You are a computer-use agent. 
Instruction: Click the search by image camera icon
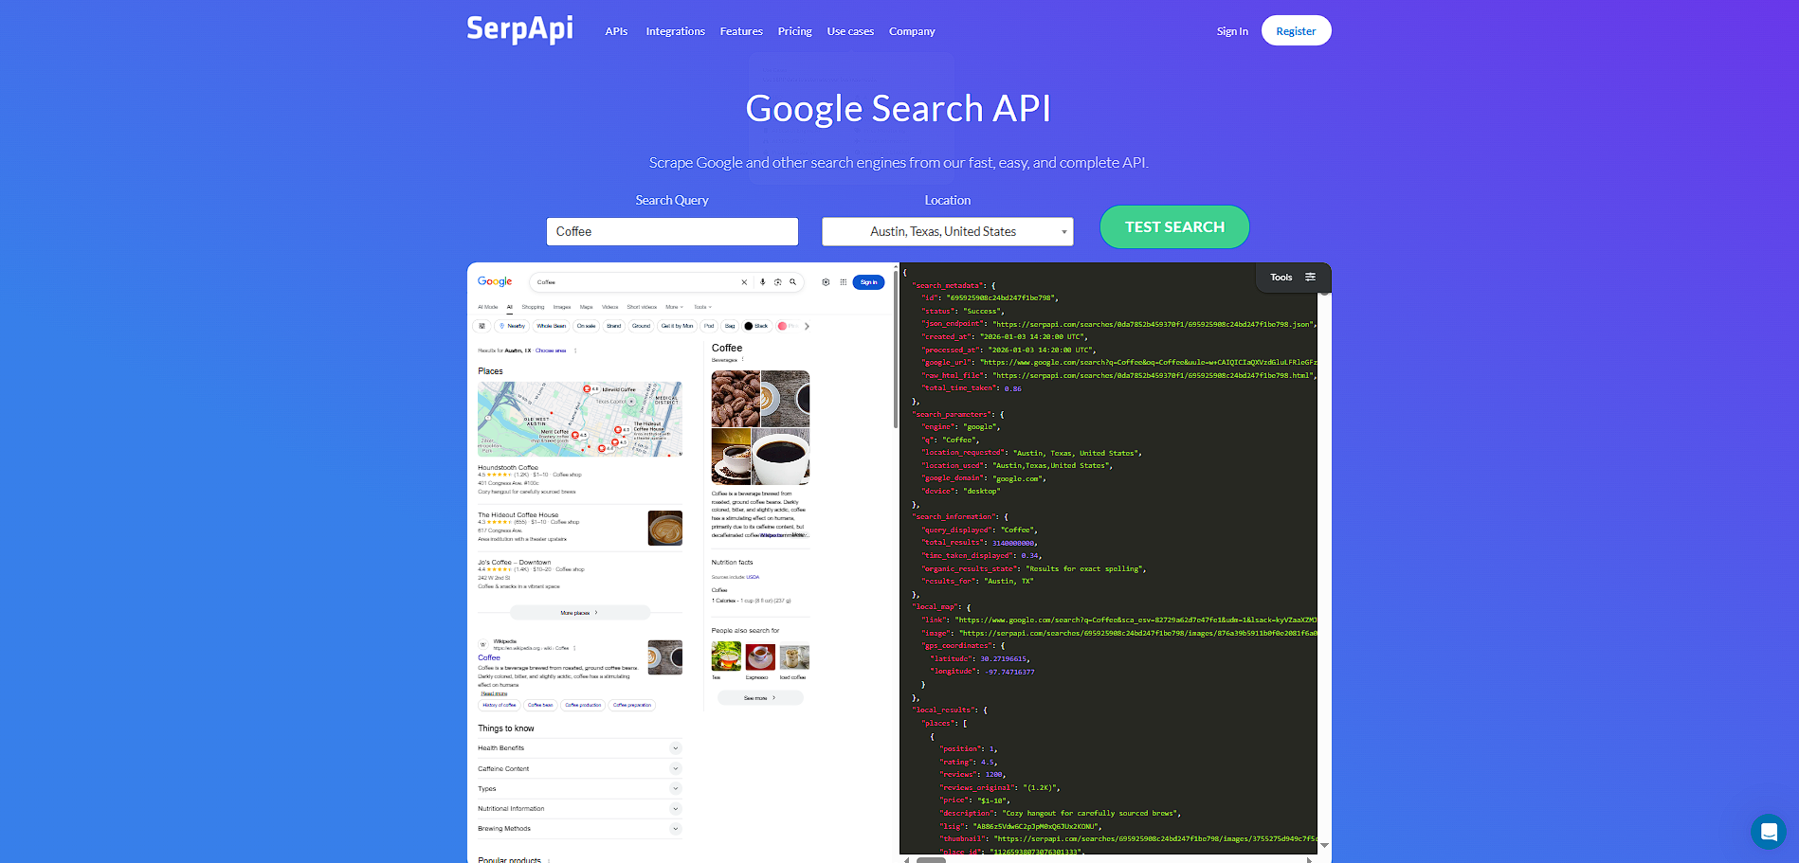click(x=777, y=282)
